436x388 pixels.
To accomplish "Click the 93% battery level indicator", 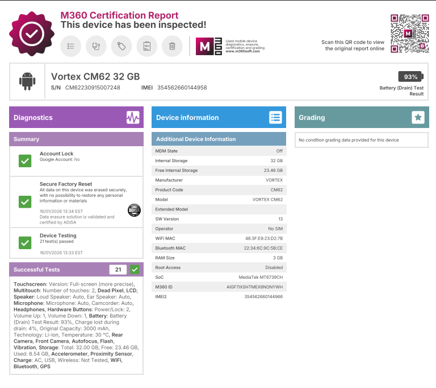I will (410, 77).
